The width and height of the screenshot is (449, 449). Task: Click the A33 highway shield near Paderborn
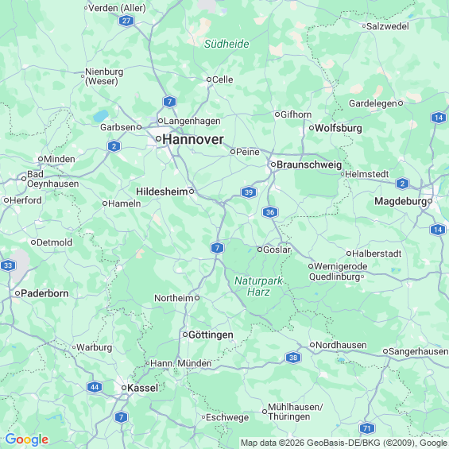tap(8, 265)
